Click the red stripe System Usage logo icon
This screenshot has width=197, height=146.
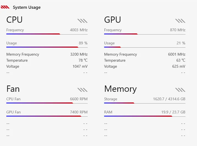click(x=5, y=7)
